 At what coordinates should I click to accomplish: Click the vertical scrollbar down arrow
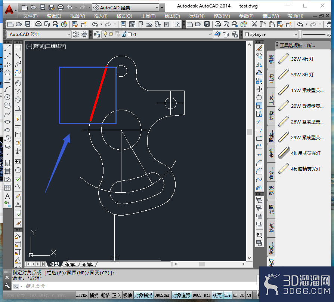click(x=250, y=258)
